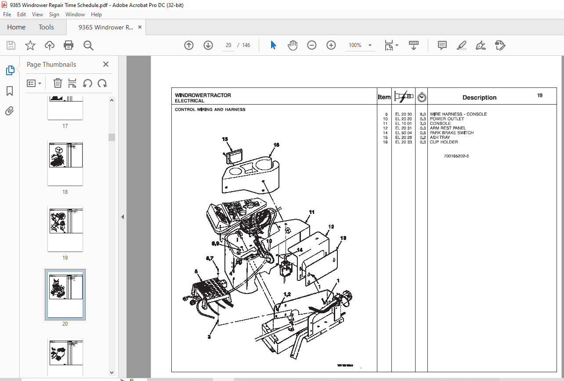Print the document via printer icon
This screenshot has height=381, width=564.
click(69, 45)
